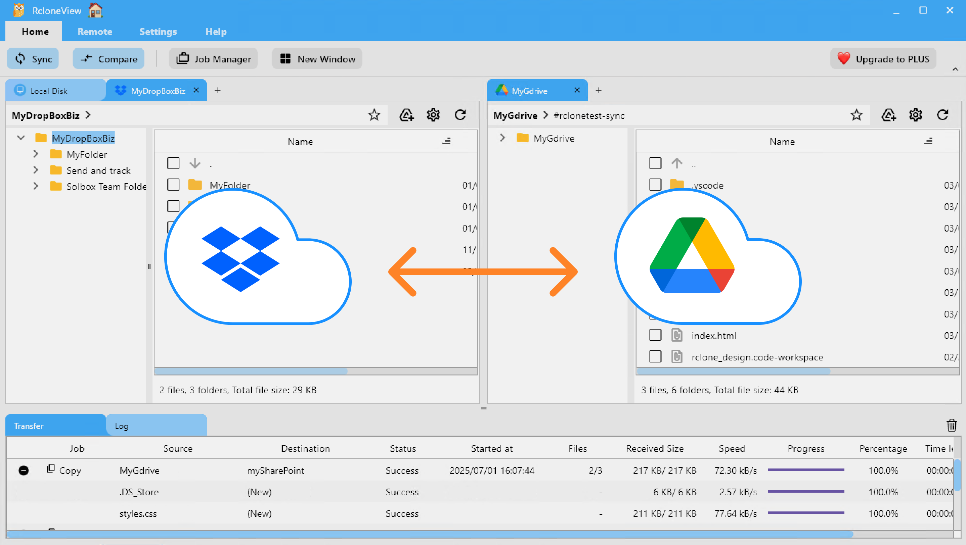Refresh the MyGdrive file listing
966x545 pixels.
943,115
